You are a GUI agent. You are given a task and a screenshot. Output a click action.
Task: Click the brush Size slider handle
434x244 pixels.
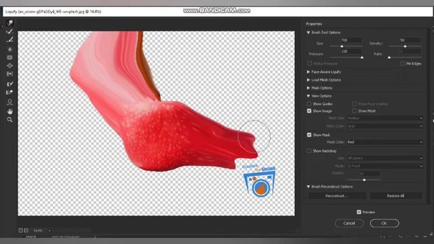[342, 46]
